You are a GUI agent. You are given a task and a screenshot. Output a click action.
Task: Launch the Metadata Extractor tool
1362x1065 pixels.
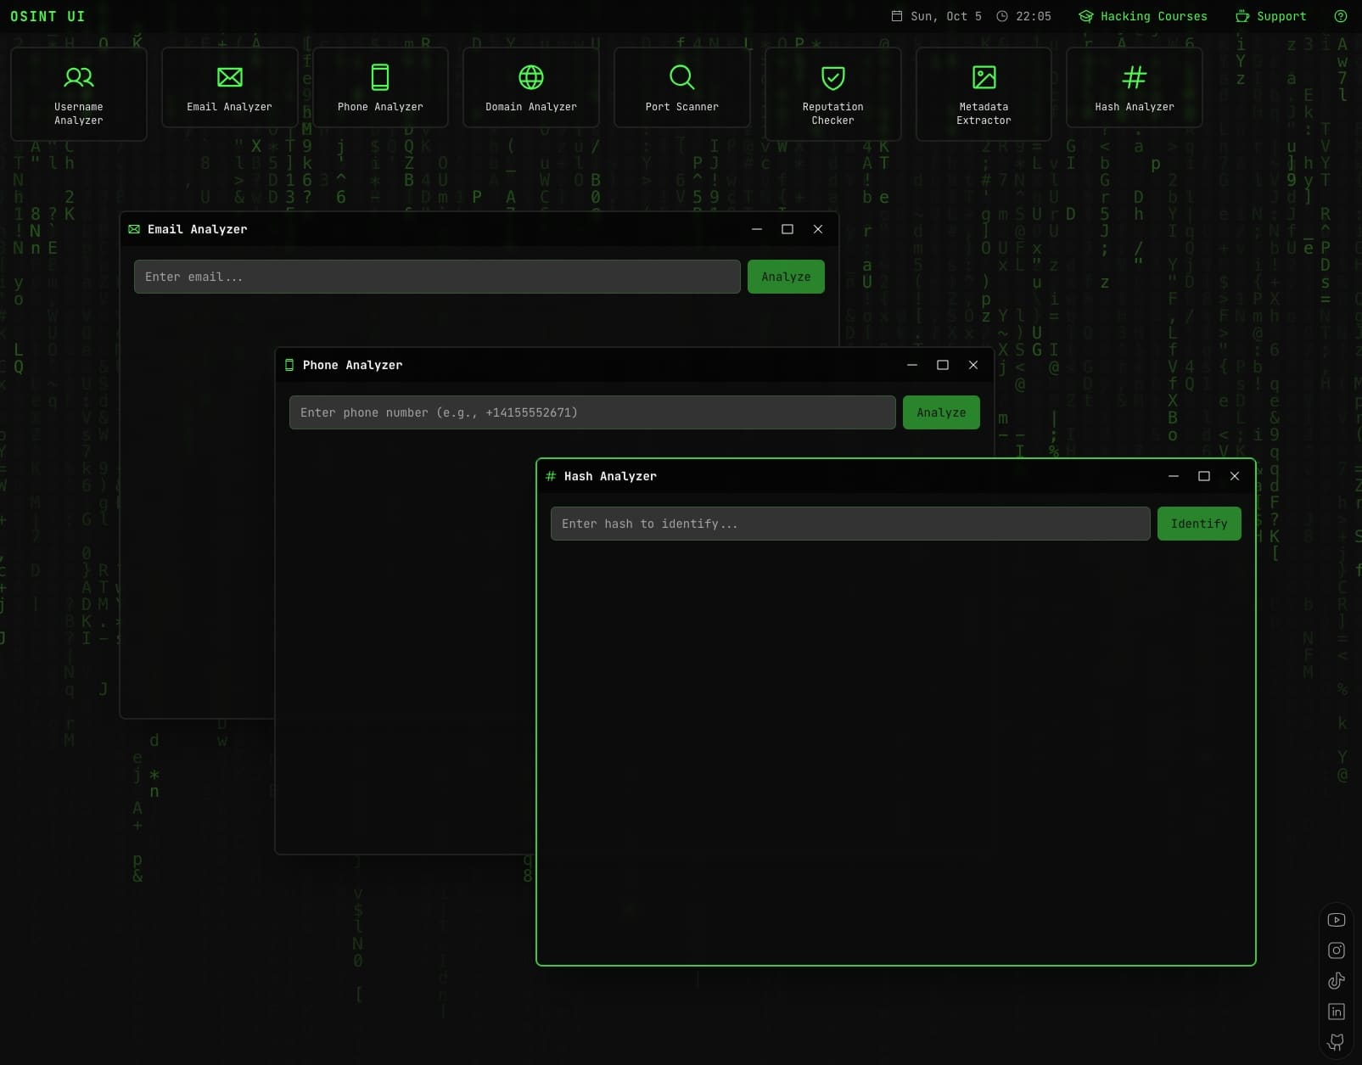tap(984, 93)
